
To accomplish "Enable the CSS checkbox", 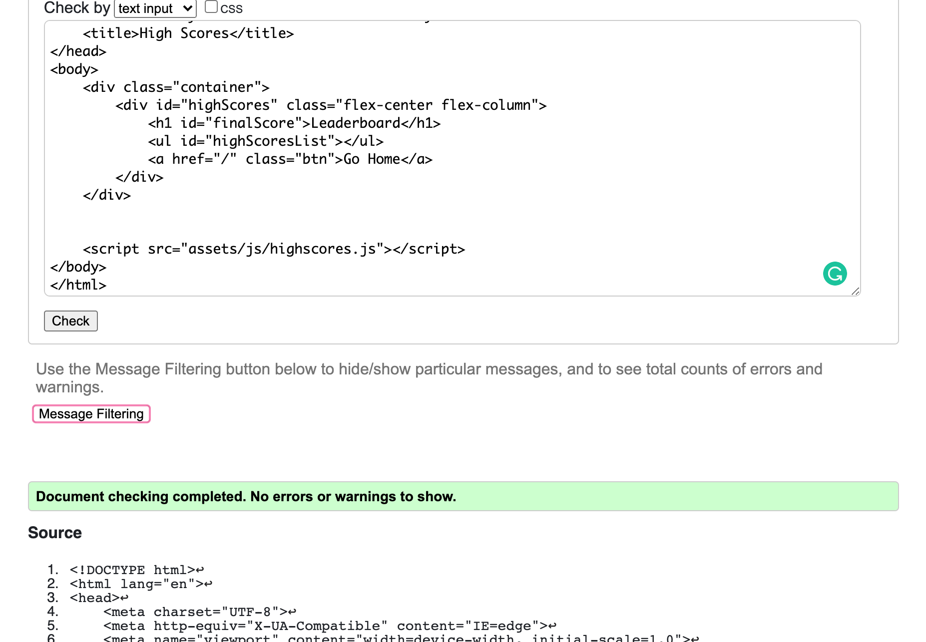I will [x=211, y=7].
